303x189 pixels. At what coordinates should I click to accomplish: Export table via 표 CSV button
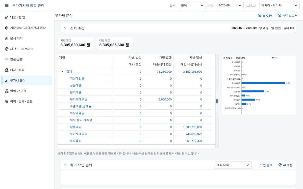[x=265, y=16]
